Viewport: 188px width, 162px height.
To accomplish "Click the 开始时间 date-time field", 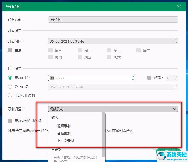I will pos(113,41).
